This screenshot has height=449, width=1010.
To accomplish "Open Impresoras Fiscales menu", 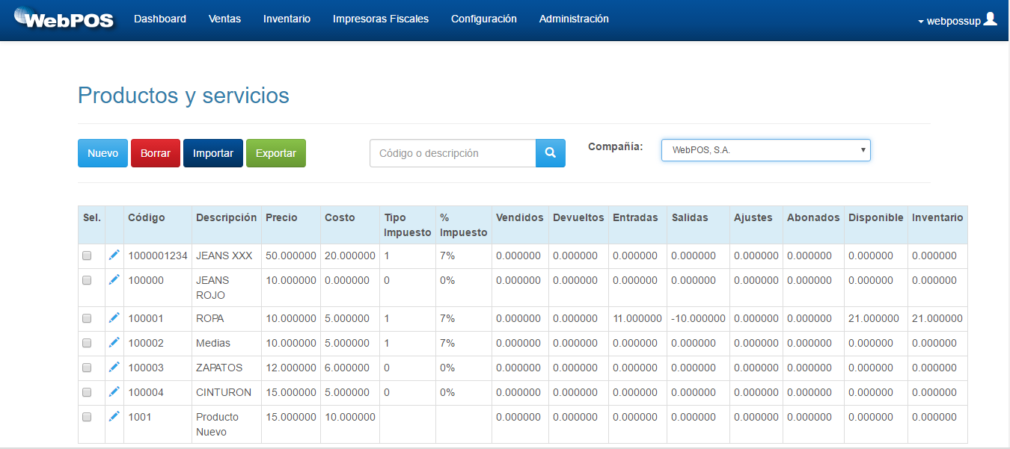I will coord(381,19).
